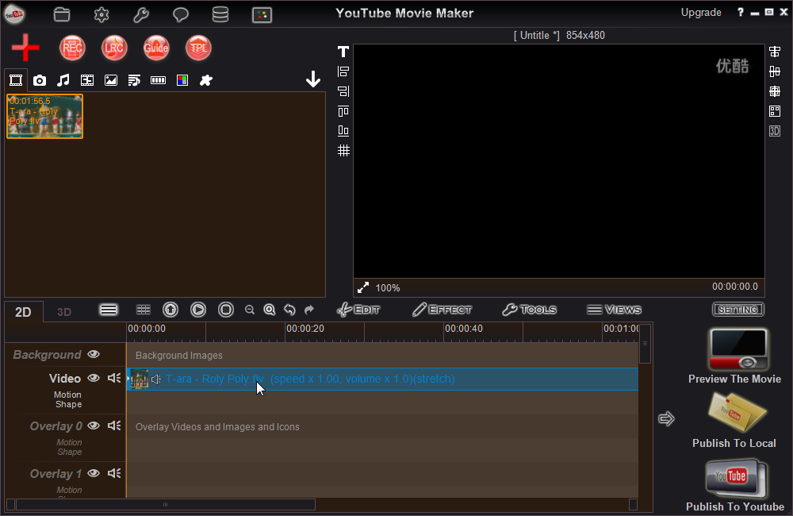Open the Views menu
Image resolution: width=793 pixels, height=516 pixels.
point(614,310)
